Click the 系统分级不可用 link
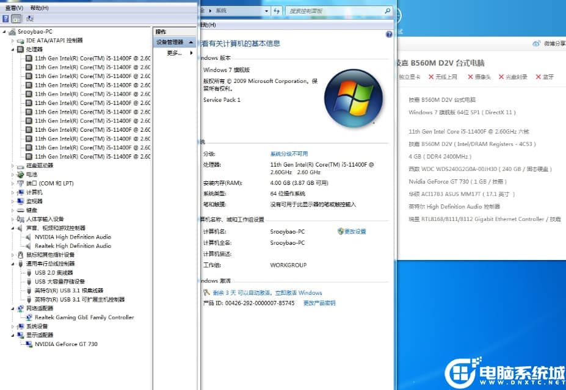566x390 pixels. [x=289, y=154]
